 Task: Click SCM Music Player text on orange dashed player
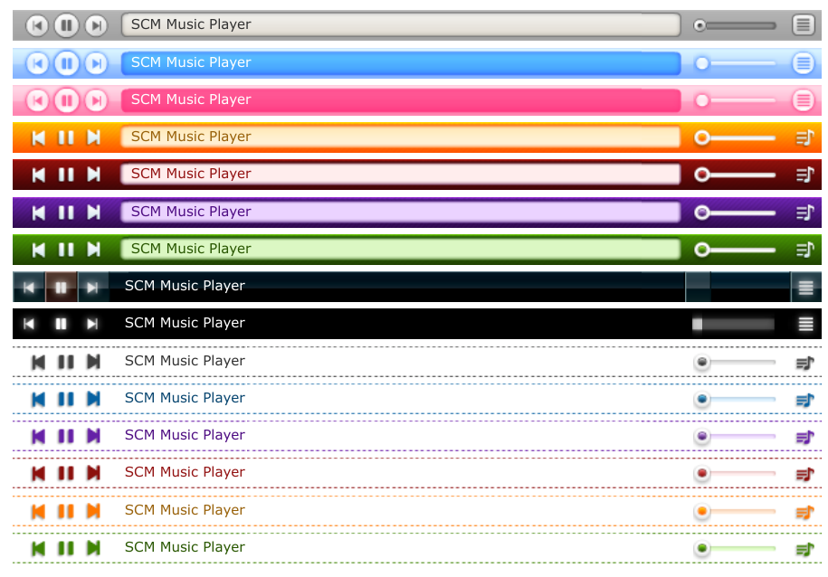(185, 510)
